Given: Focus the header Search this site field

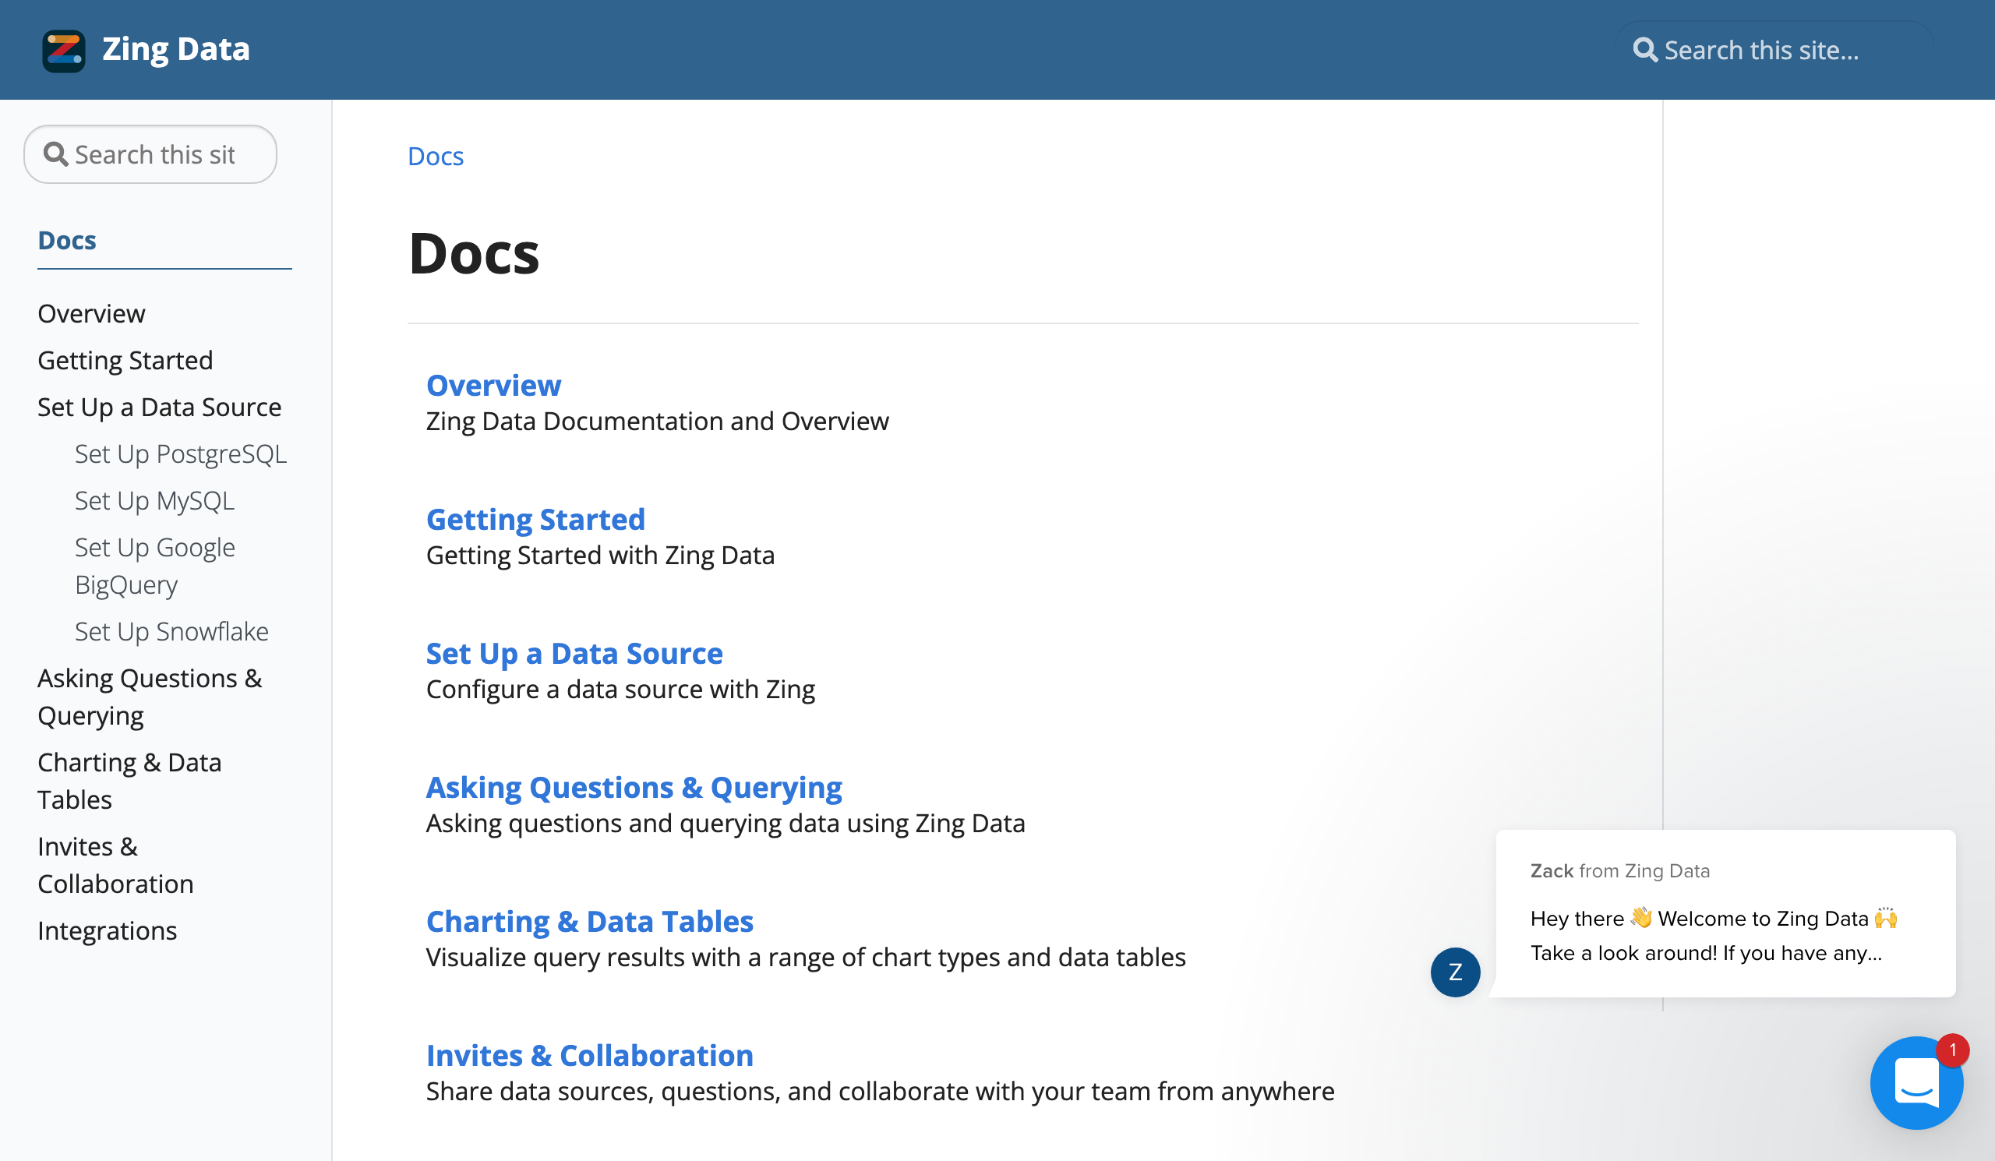Looking at the screenshot, I should [x=1774, y=51].
